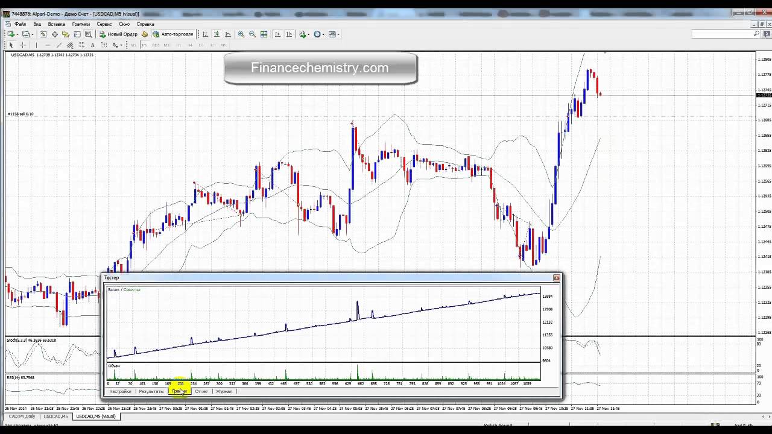Click the Новый Ордер button
Screen dimensions: 772x434
(119, 34)
